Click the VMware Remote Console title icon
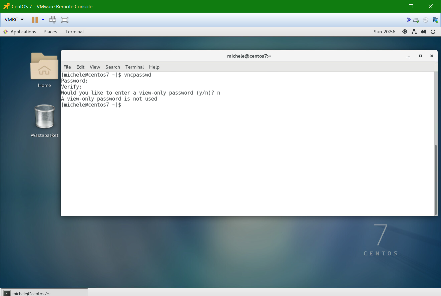This screenshot has width=441, height=296. point(6,6)
